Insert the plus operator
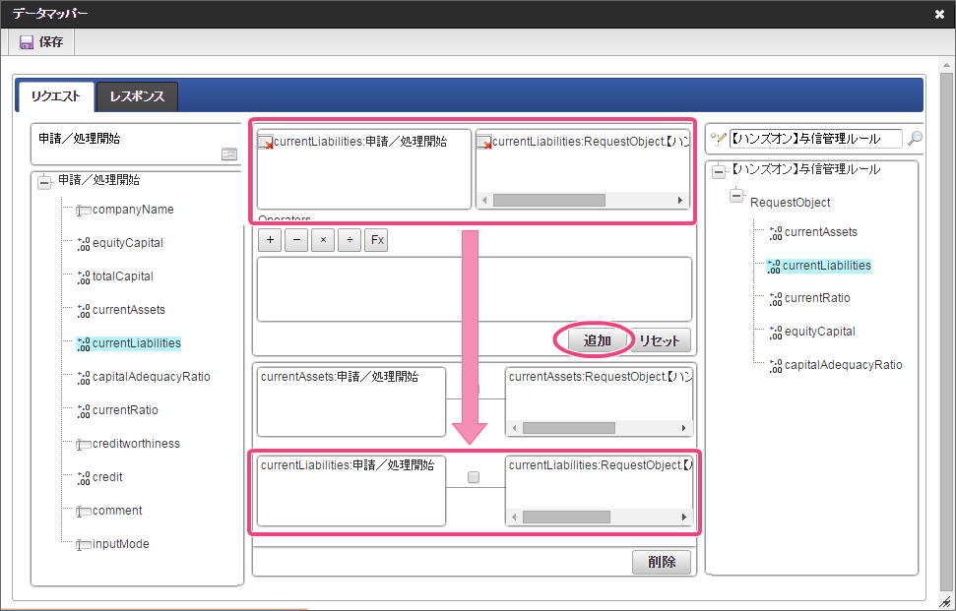The image size is (956, 611). click(270, 240)
